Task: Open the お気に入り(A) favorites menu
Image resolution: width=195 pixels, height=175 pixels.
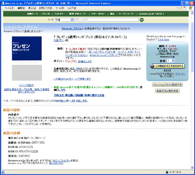Action: tap(46, 8)
